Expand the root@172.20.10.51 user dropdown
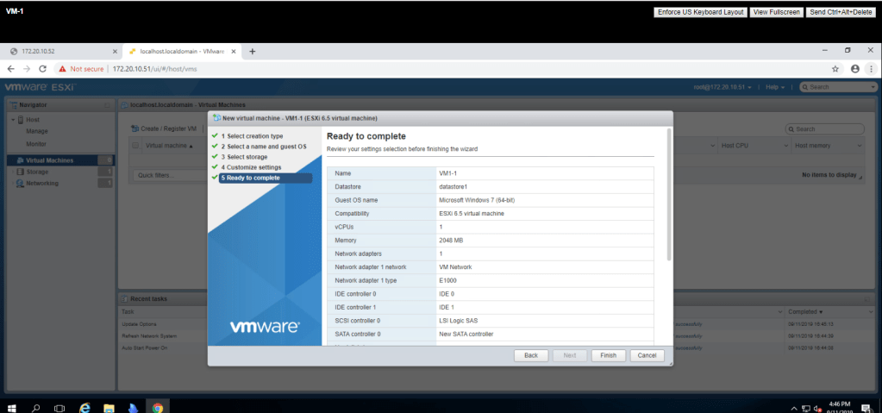882x413 pixels. 722,87
